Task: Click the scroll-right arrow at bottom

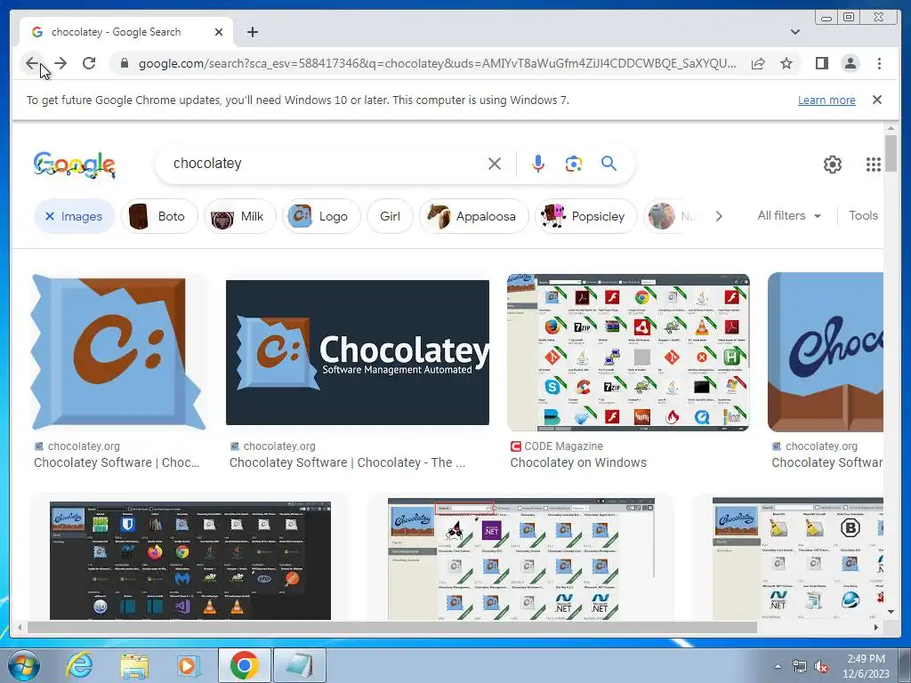Action: click(x=876, y=627)
